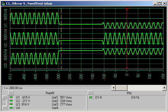Close the C2, 20kvar 9 window

tap(164, 3)
